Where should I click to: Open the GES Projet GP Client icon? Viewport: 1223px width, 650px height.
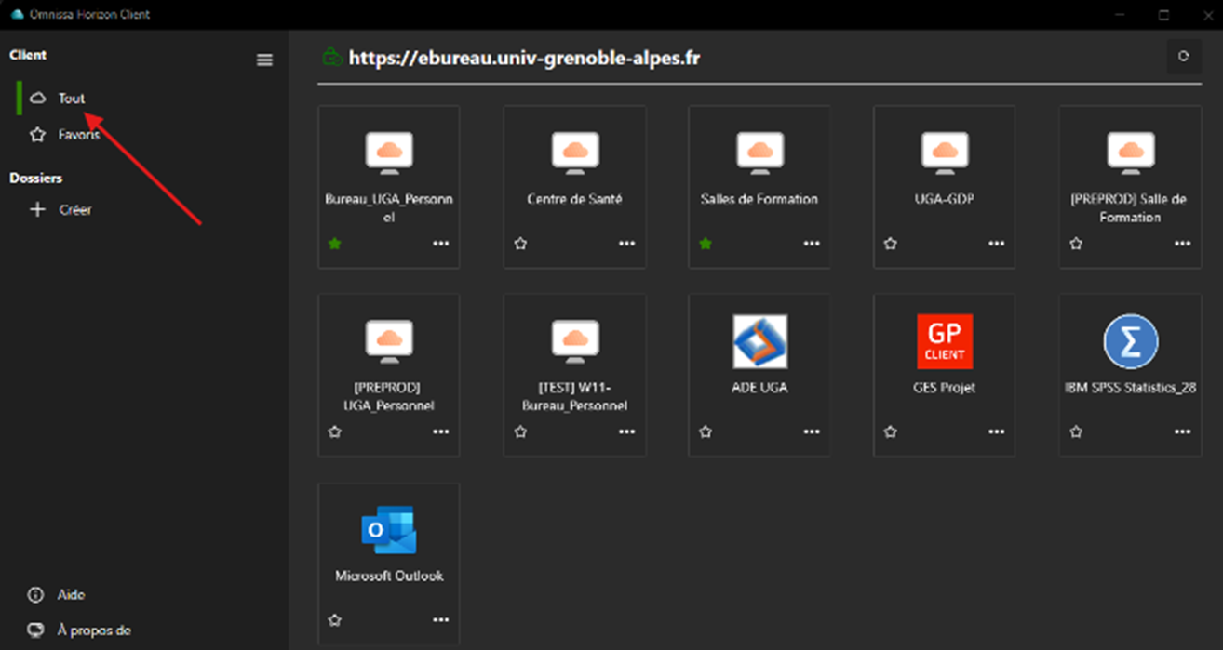945,341
